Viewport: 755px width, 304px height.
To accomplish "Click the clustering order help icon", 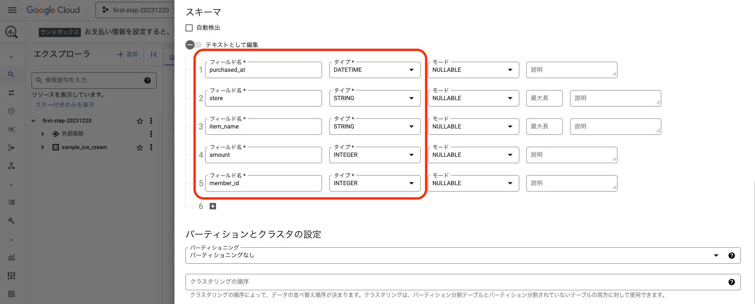I will [x=731, y=282].
